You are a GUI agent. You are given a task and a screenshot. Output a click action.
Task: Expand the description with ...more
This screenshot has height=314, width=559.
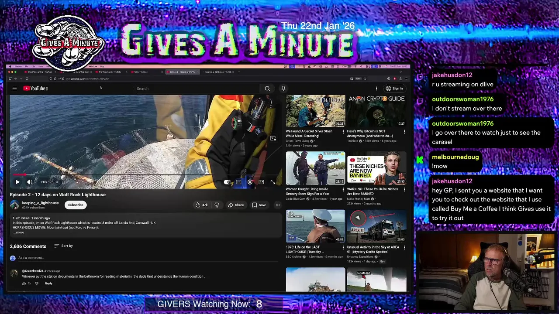(x=18, y=232)
